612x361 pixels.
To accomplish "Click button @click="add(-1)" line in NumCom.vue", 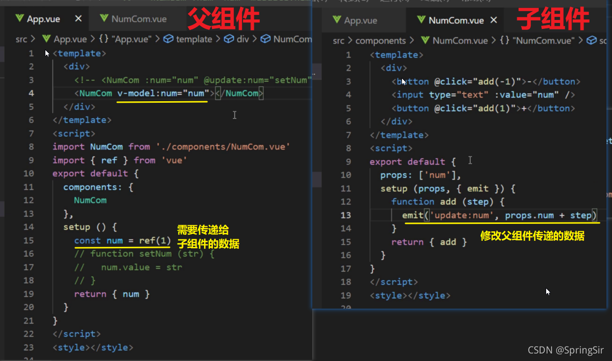I will click(x=486, y=82).
